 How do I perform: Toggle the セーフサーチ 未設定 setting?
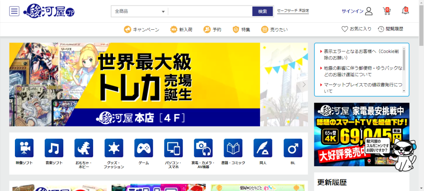pos(293,11)
